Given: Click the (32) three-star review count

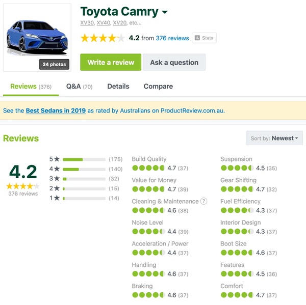Looking at the screenshot, I should click(114, 179).
